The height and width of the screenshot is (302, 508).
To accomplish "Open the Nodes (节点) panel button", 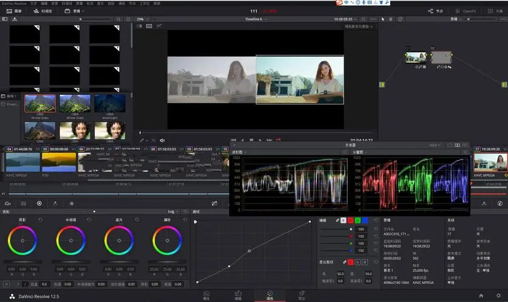I will coord(435,11).
